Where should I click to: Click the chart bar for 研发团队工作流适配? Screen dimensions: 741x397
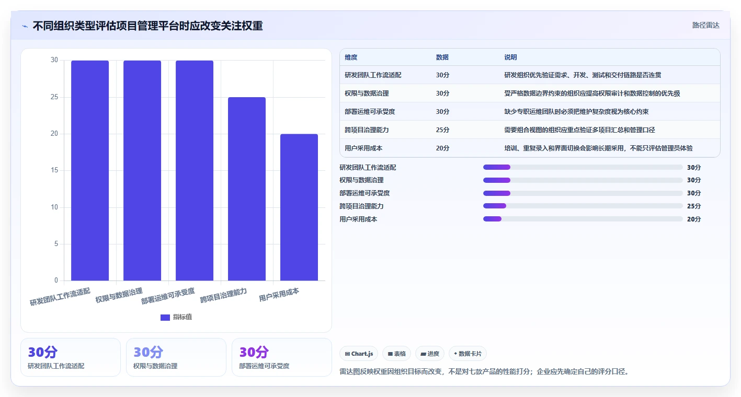[90, 171]
